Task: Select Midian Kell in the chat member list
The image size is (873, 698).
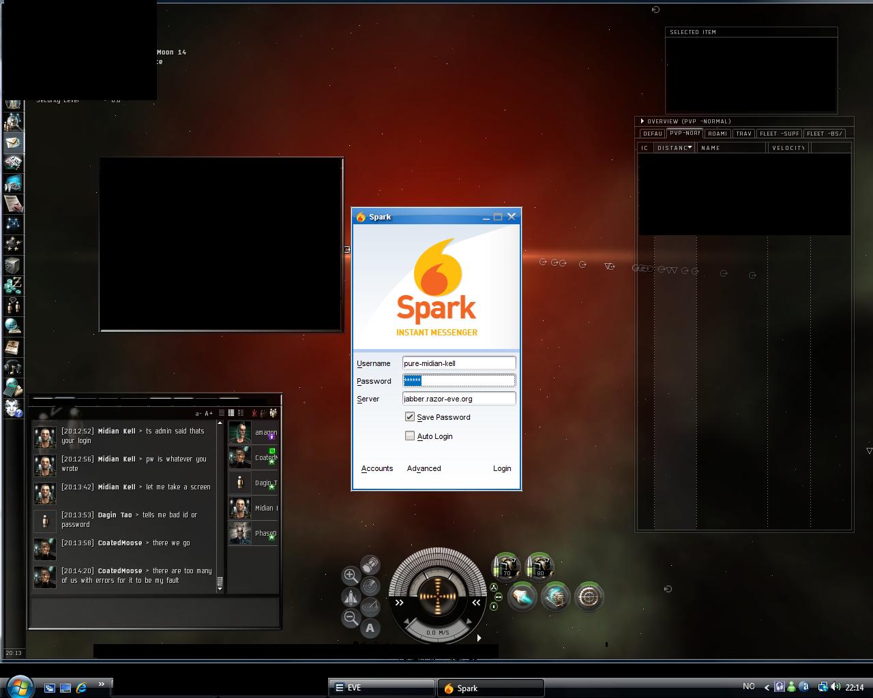Action: 253,508
